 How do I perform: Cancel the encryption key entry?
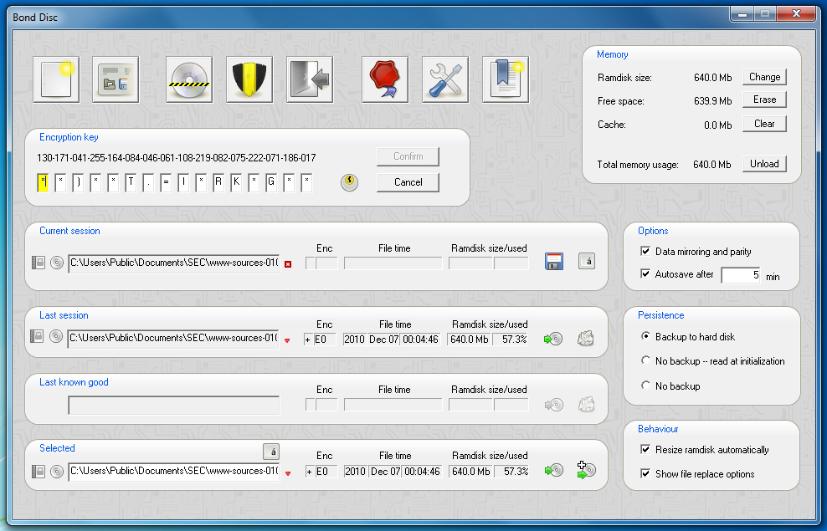pyautogui.click(x=408, y=182)
